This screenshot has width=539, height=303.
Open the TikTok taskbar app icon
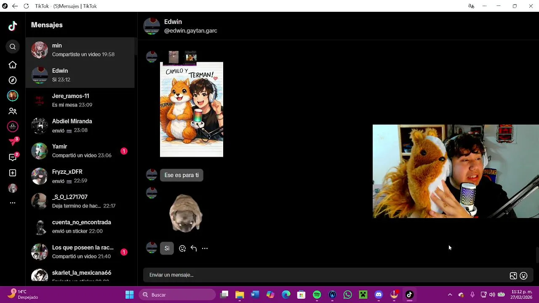[409, 295]
